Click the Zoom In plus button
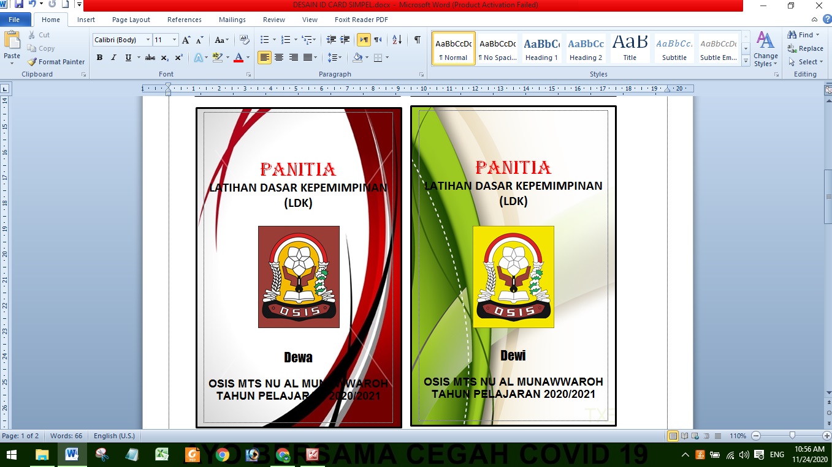832x467 pixels. tap(826, 436)
